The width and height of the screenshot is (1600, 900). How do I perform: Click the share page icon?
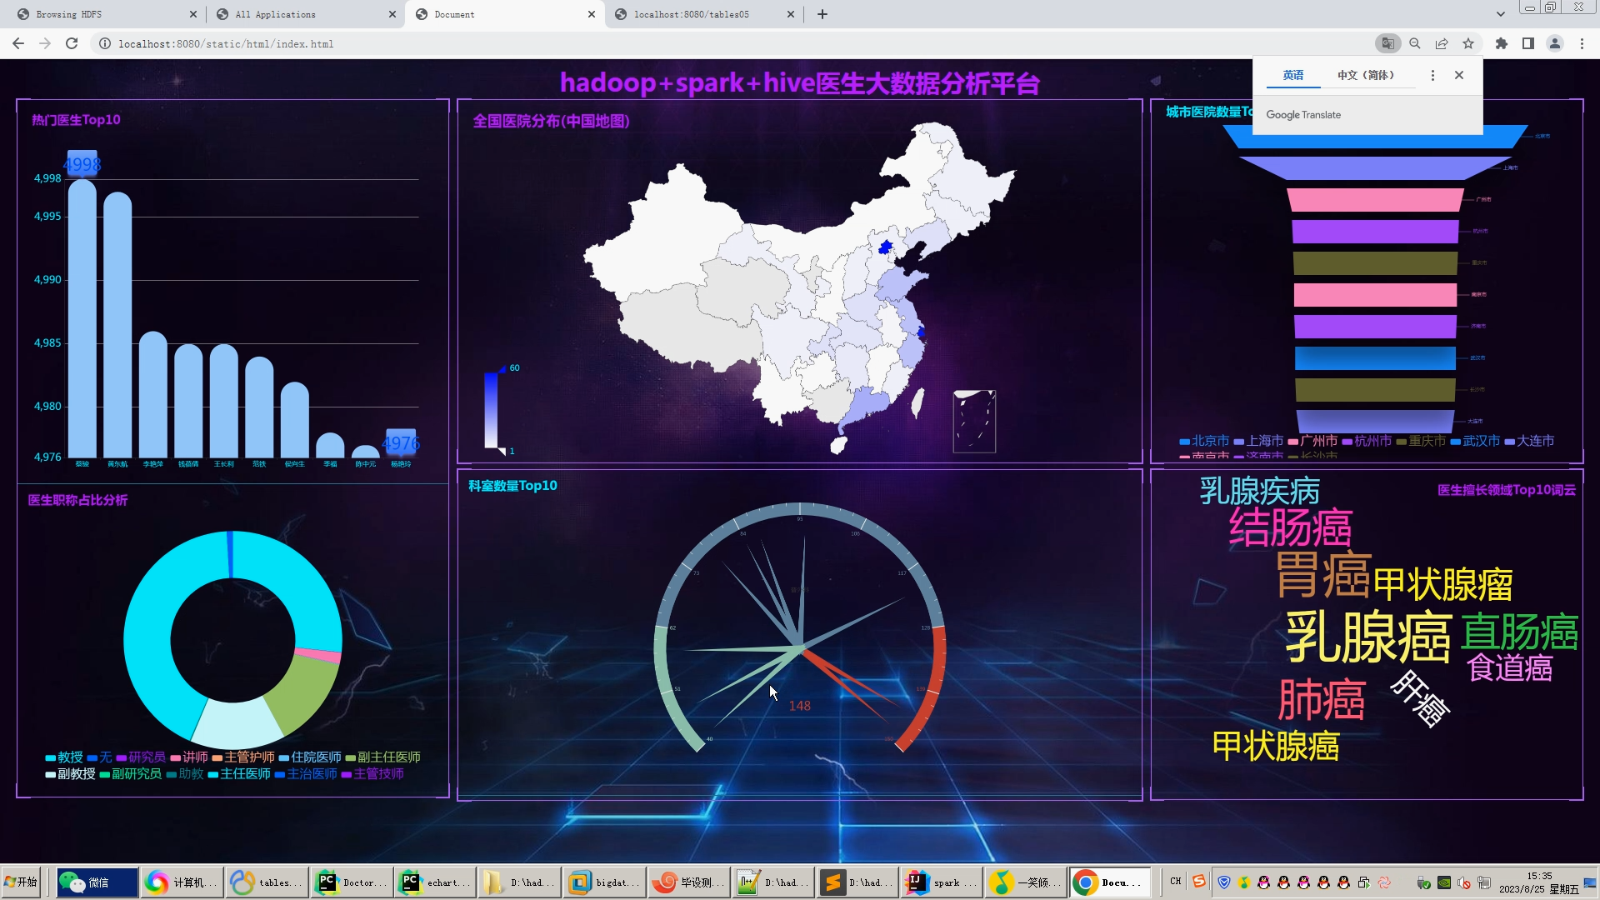click(1442, 43)
